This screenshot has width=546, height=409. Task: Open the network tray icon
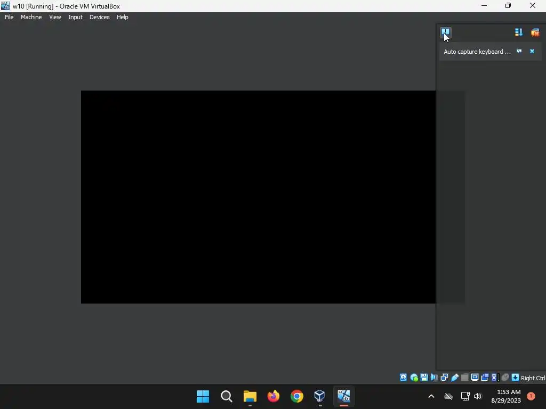pyautogui.click(x=465, y=396)
